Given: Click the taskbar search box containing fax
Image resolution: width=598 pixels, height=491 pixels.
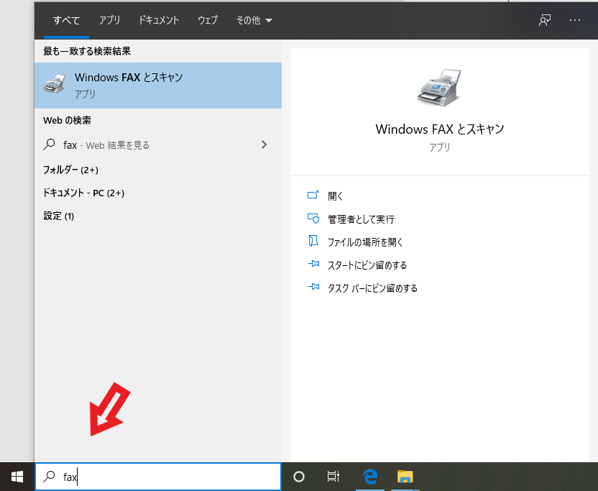Looking at the screenshot, I should point(158,477).
